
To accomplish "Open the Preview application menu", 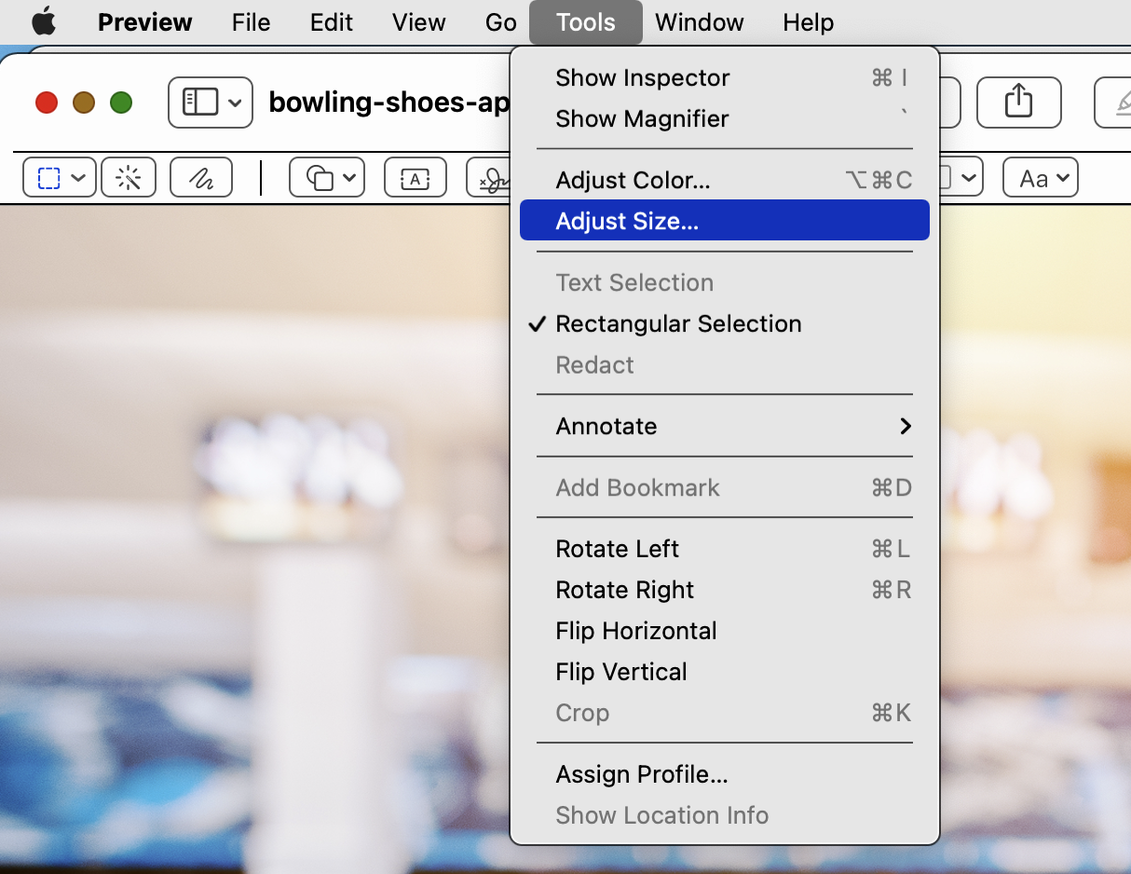I will pos(144,21).
